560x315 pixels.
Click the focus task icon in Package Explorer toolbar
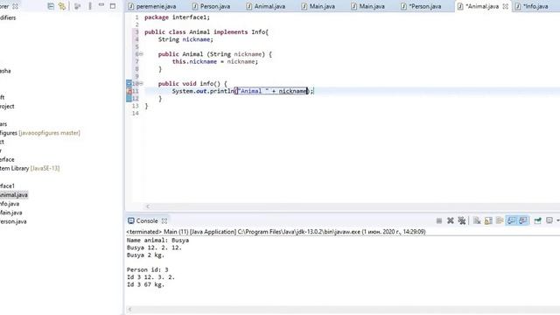77,6
